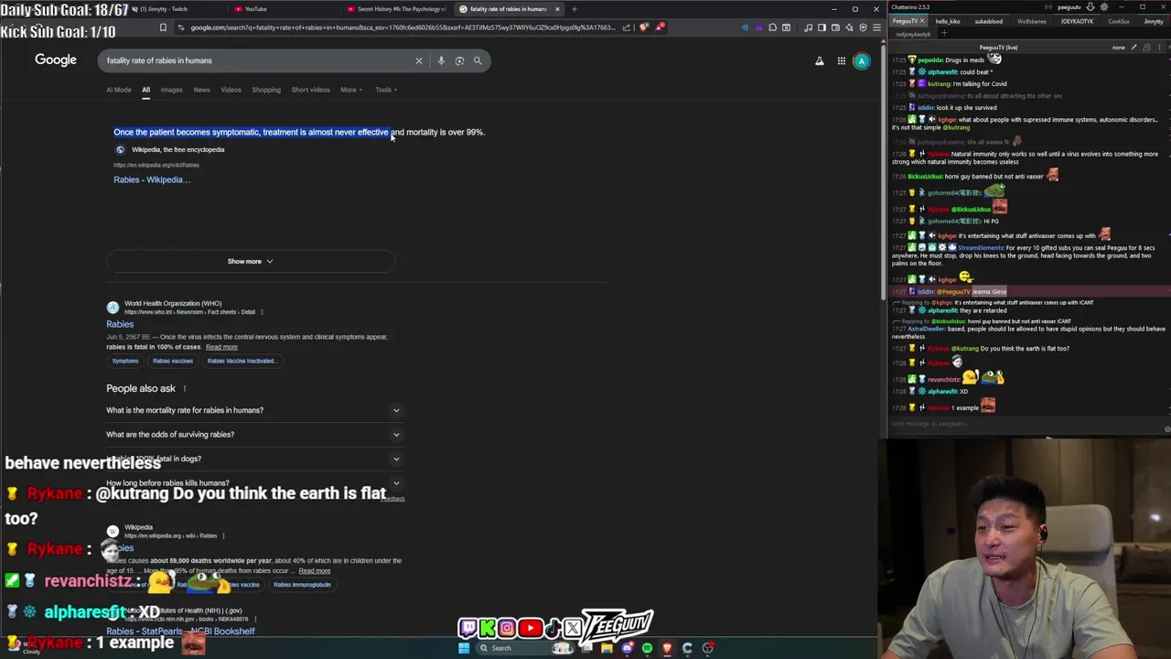Close the fatality rate of rabies tab

pyautogui.click(x=557, y=9)
